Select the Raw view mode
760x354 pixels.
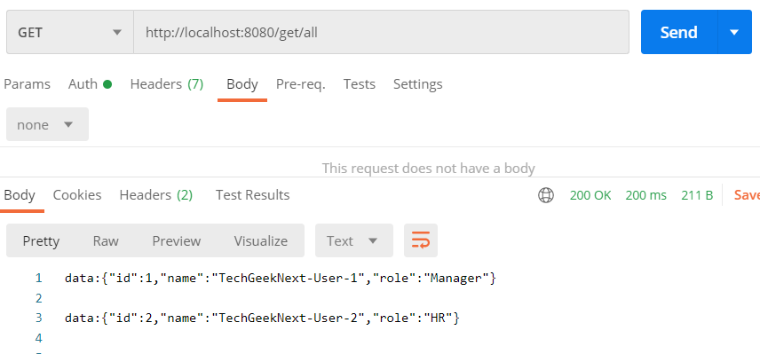point(106,240)
